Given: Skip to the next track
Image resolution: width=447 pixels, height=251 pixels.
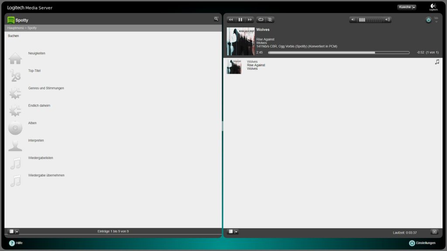Looking at the screenshot, I should pos(250,20).
